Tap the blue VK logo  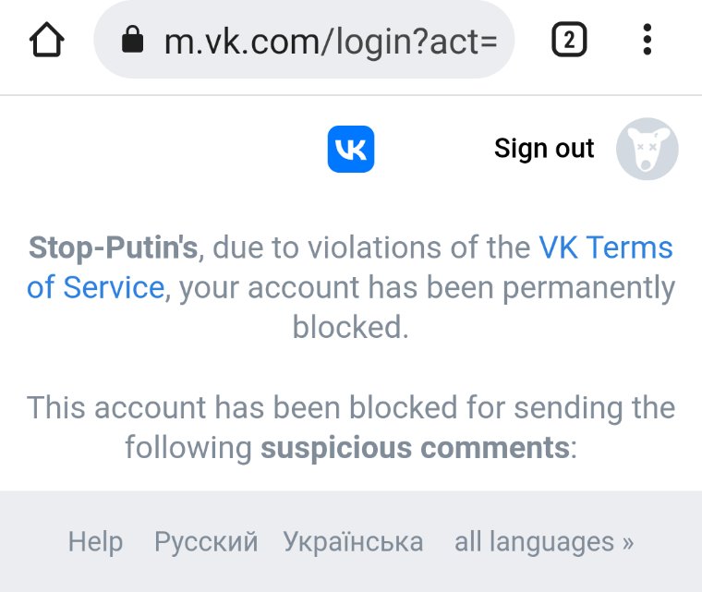[351, 149]
